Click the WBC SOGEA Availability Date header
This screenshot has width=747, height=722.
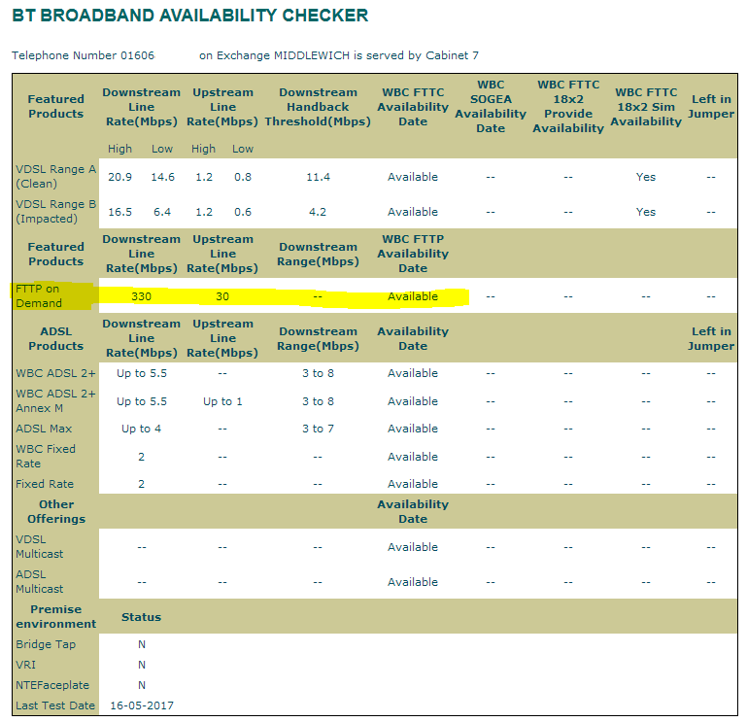[491, 107]
